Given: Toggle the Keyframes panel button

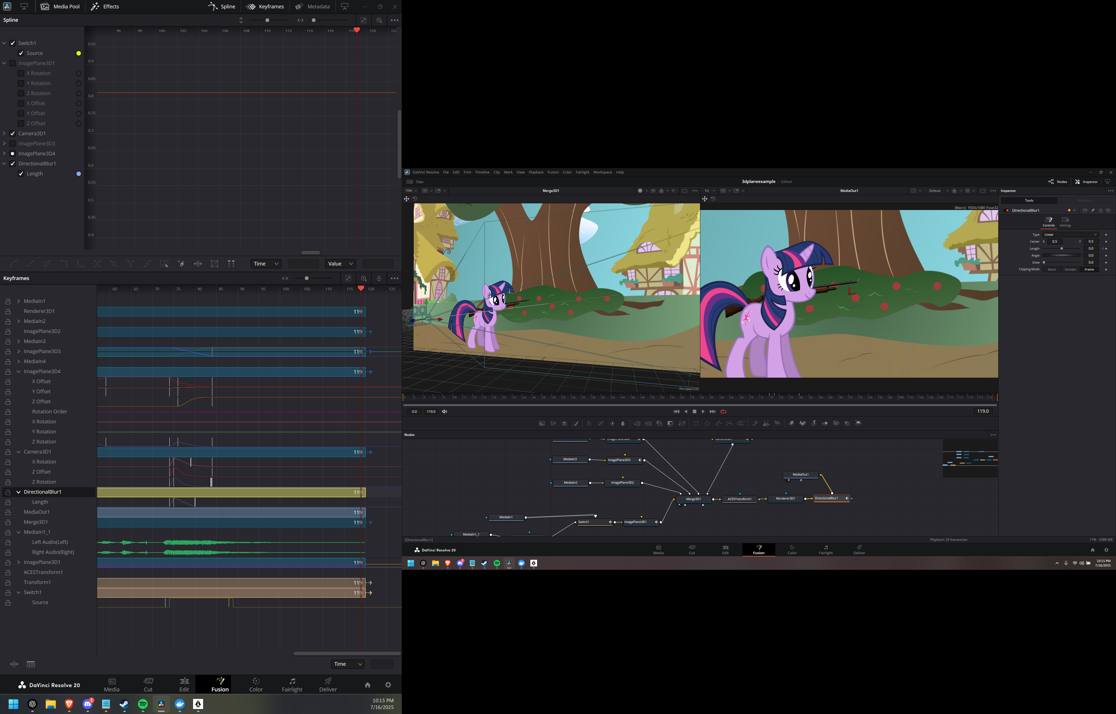Looking at the screenshot, I should 265,6.
